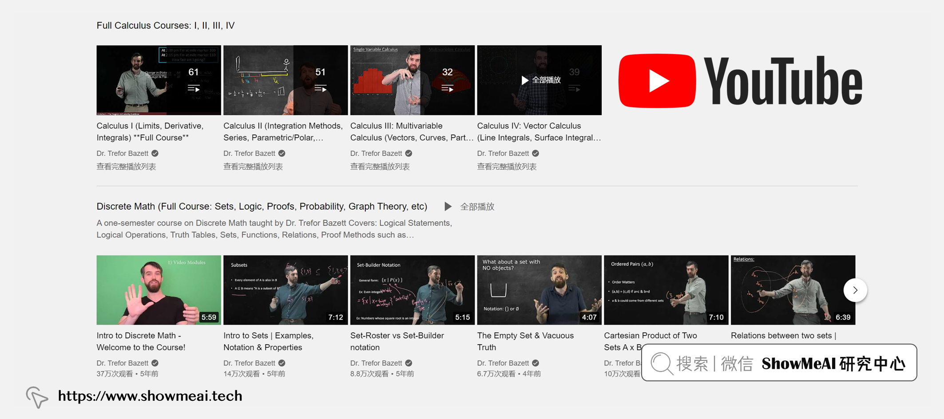Image resolution: width=944 pixels, height=419 pixels.
Task: Open channel name under Intro to Sets
Action: point(250,363)
